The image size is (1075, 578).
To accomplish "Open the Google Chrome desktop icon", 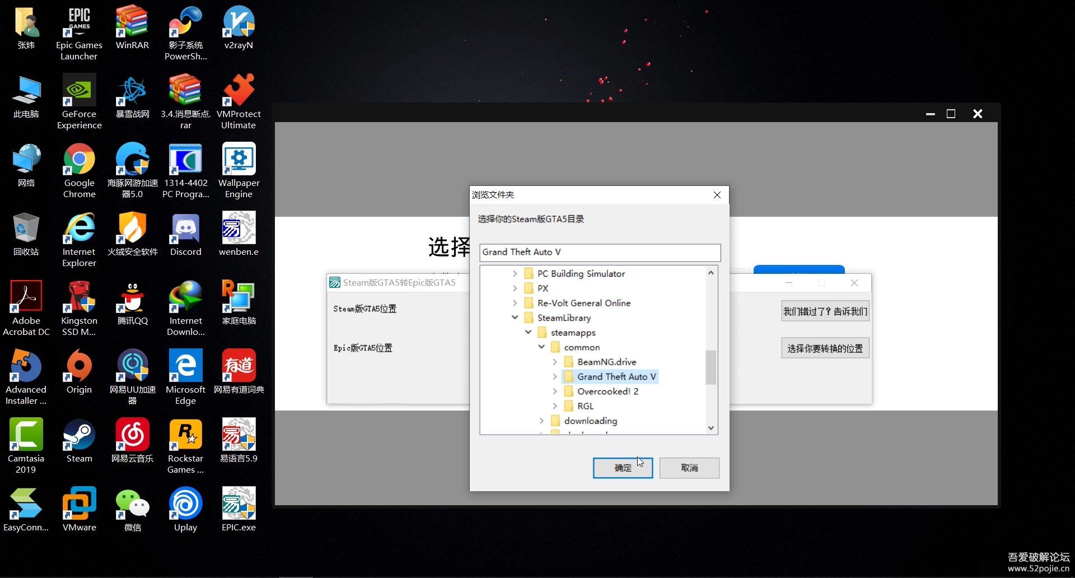I will pos(79,171).
